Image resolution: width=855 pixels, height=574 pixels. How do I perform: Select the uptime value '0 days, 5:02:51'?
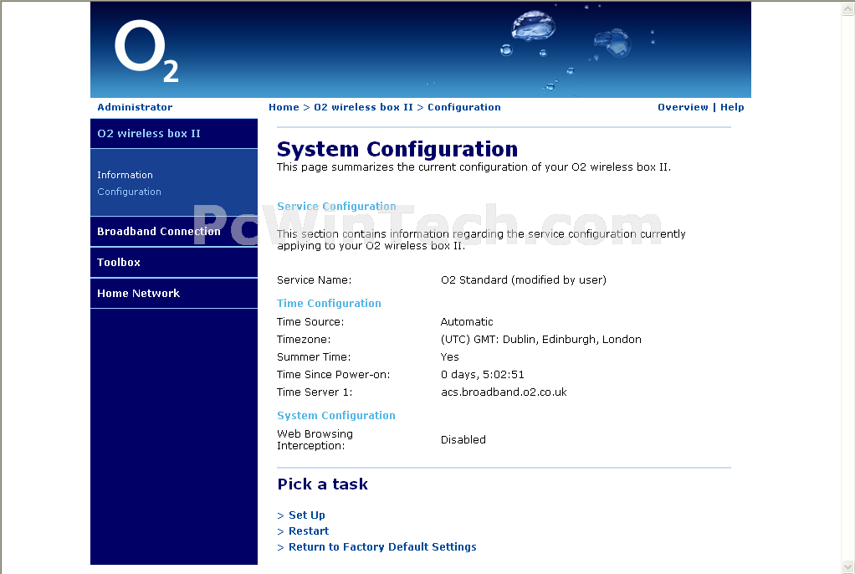[x=483, y=374]
